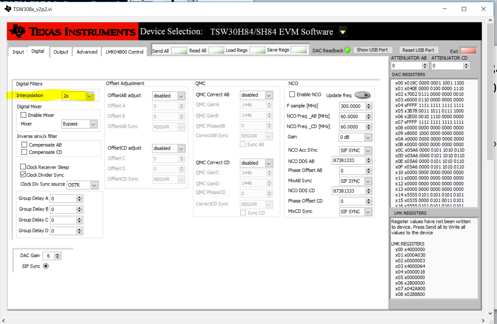Check Compensate CD option

tap(24, 152)
